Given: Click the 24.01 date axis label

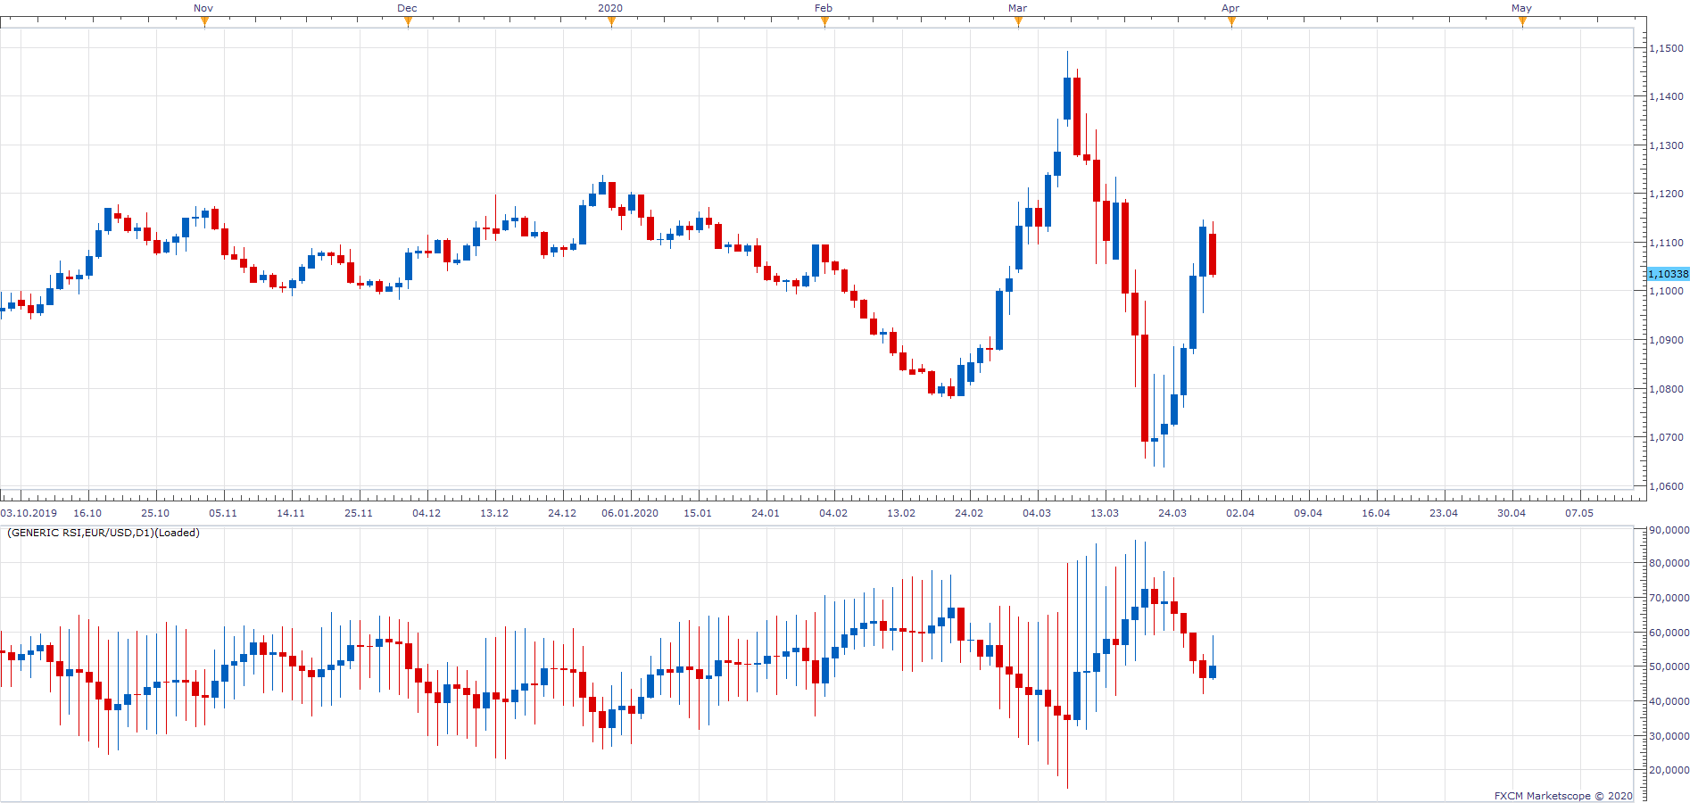Looking at the screenshot, I should point(766,513).
